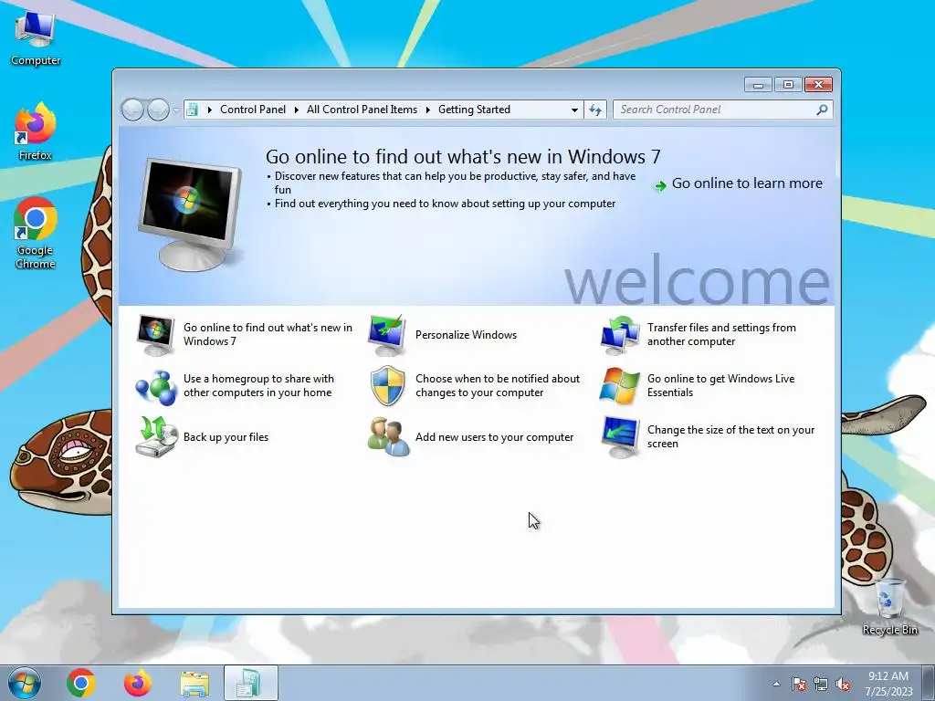Open Personalize Windows icon
Image resolution: width=935 pixels, height=701 pixels.
tap(387, 335)
